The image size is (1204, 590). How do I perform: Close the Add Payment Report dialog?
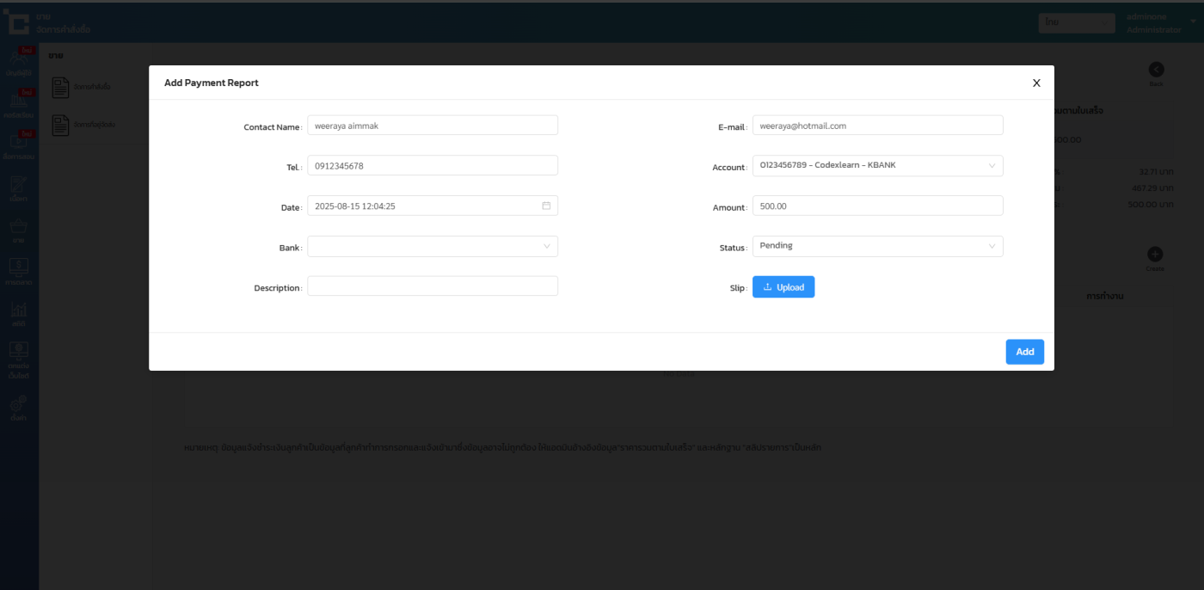[x=1036, y=83]
